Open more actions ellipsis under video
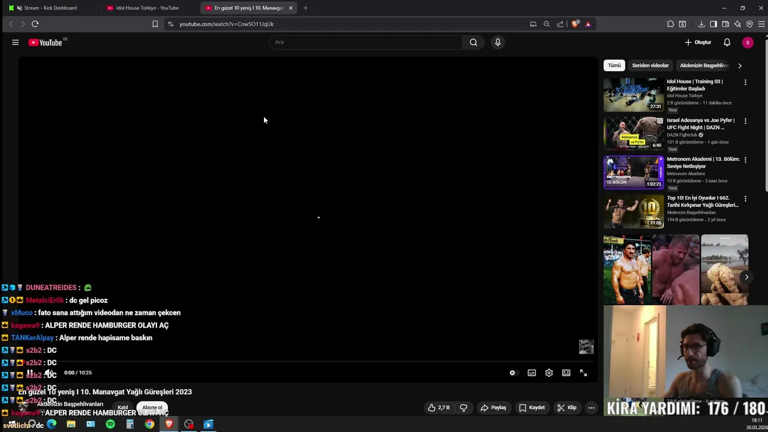Image resolution: width=768 pixels, height=432 pixels. 591,407
